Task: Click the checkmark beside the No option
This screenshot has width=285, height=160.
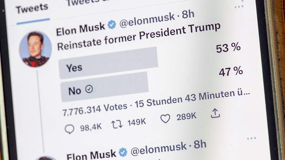Action: click(x=89, y=90)
